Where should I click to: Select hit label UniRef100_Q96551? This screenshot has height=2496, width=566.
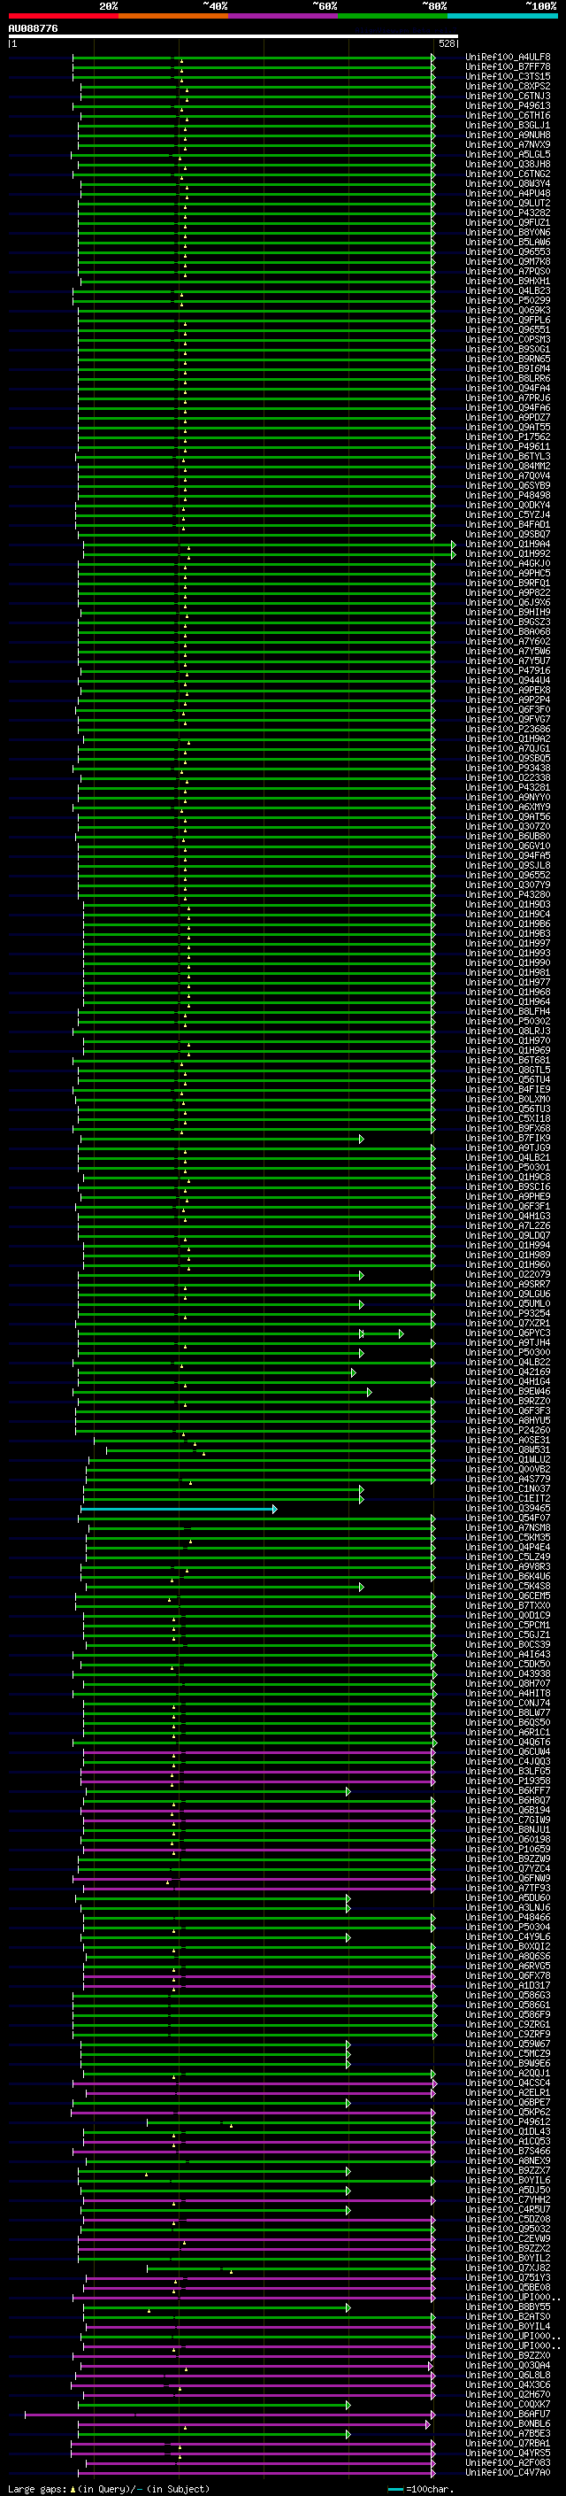(507, 329)
